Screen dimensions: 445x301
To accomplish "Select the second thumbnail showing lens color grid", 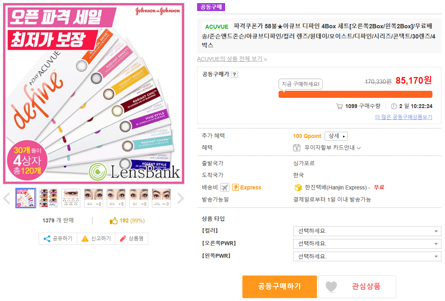I will tap(48, 198).
